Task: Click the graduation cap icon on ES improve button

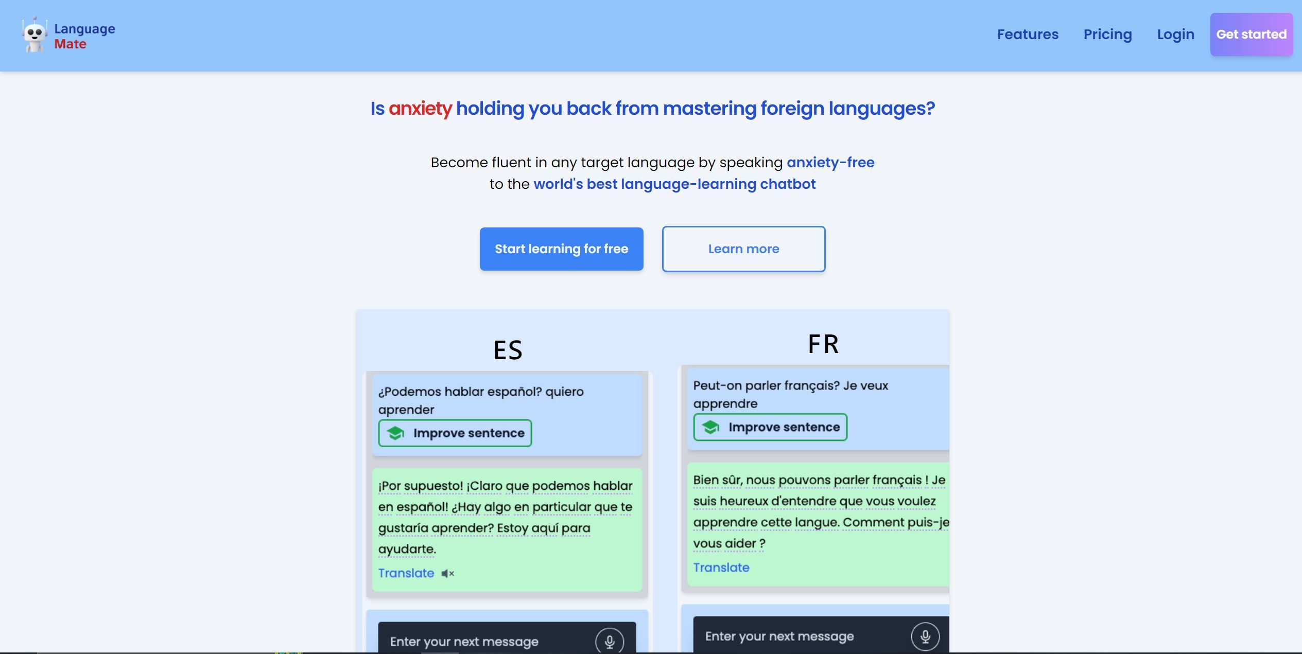Action: tap(395, 432)
